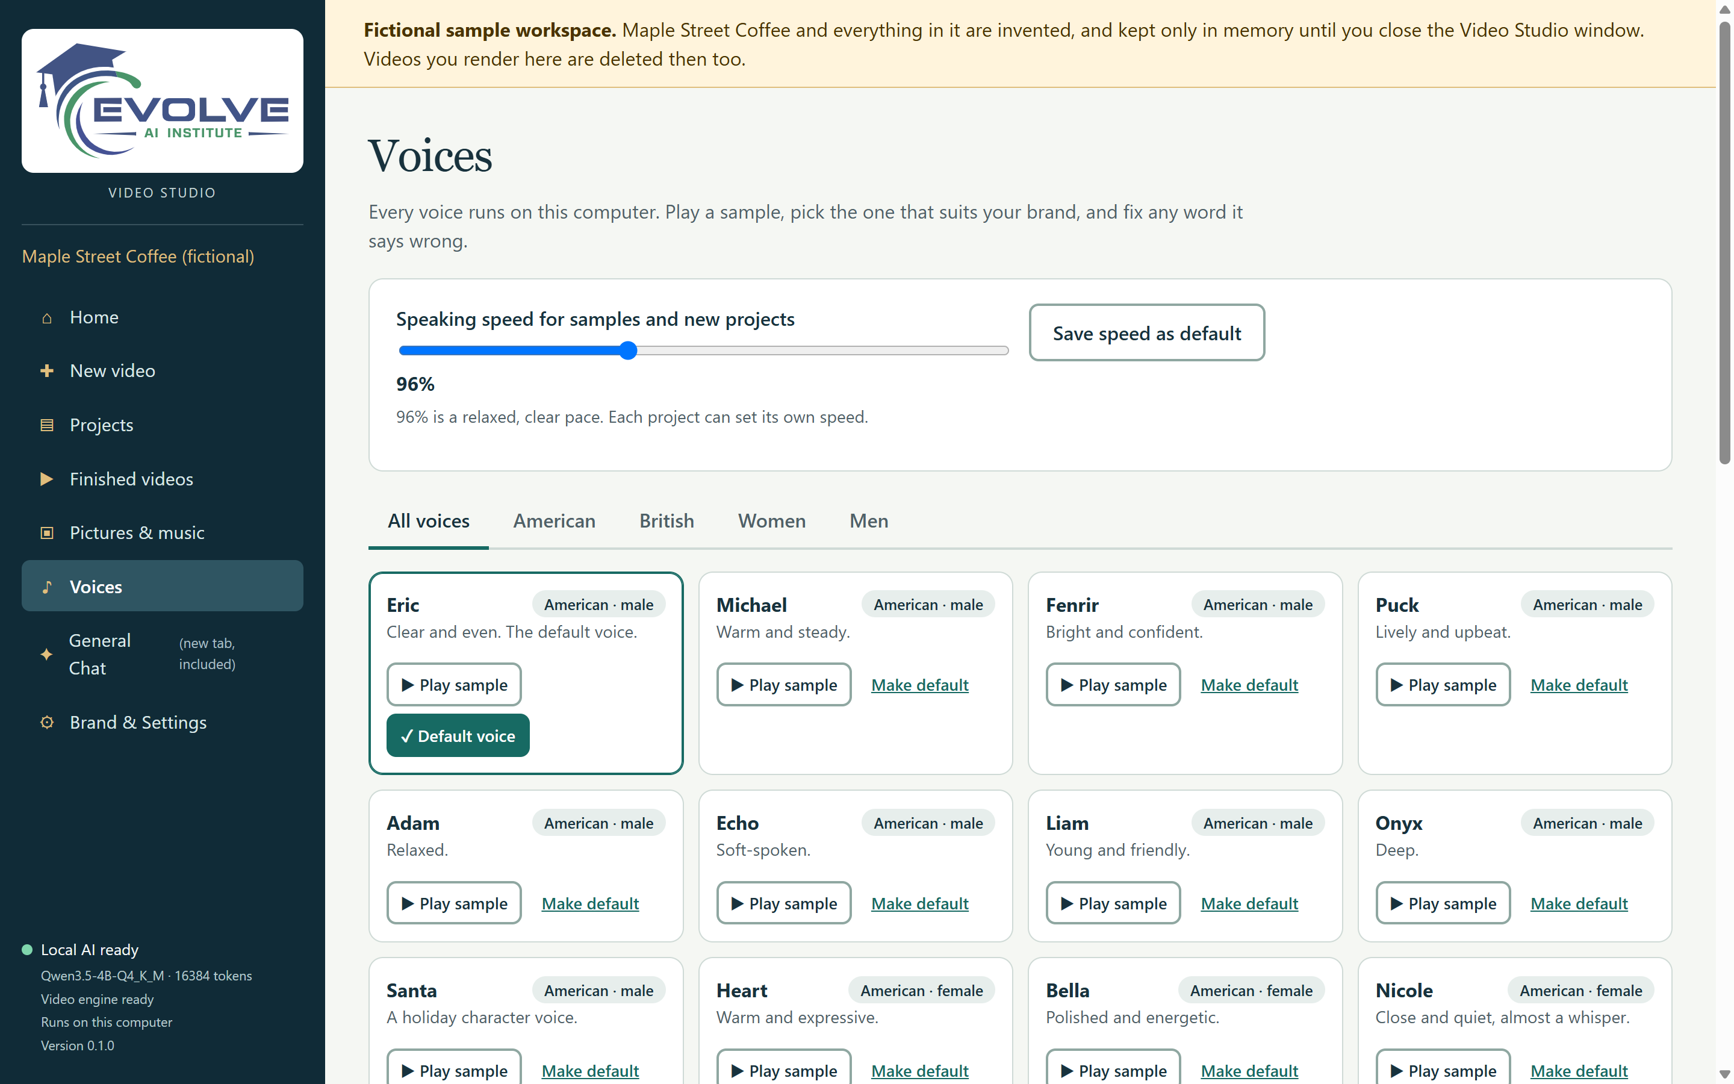Play Echo's voice sample
The width and height of the screenshot is (1734, 1084).
tap(783, 903)
